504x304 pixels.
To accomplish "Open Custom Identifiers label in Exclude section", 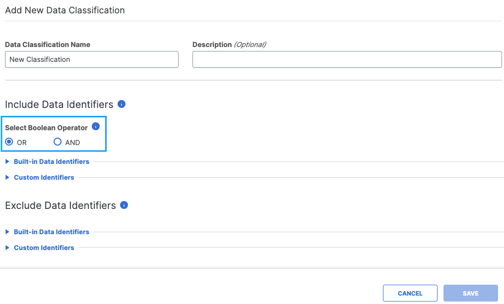I will (44, 248).
